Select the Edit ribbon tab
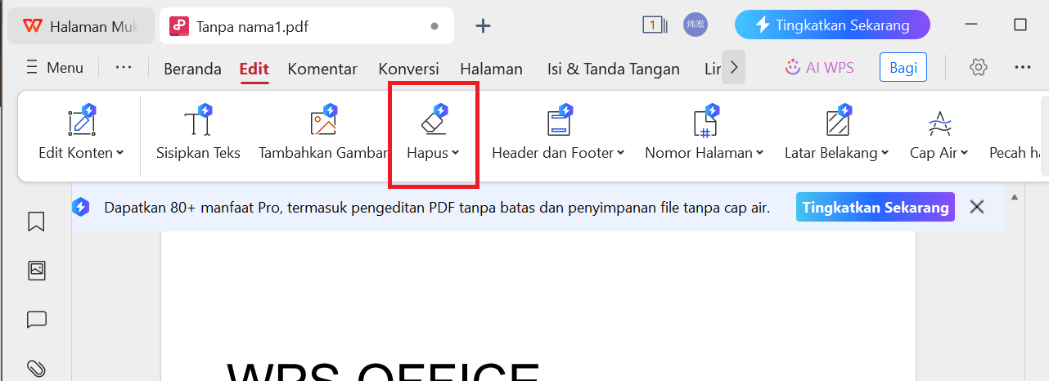Screen dimensions: 1049x381 [x=254, y=69]
